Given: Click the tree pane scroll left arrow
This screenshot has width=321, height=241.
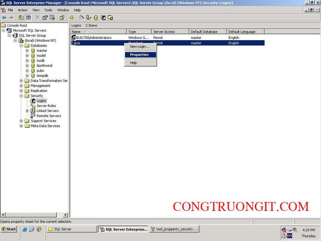Looking at the screenshot, I should tap(3, 215).
